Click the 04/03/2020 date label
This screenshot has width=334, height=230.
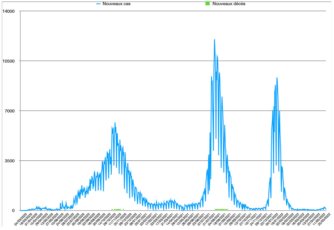click(21, 221)
